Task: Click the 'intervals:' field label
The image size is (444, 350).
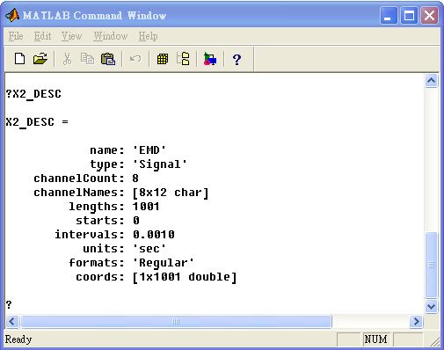Action: 90,235
